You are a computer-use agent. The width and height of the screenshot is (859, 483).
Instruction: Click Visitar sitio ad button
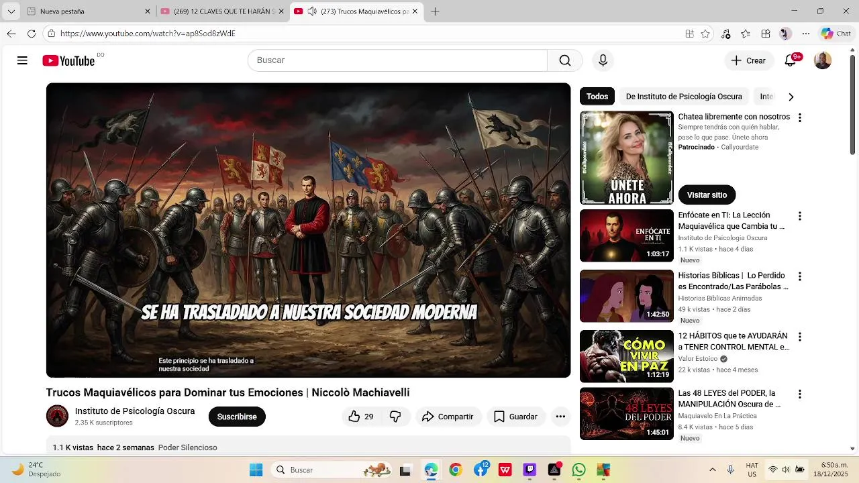coord(707,195)
